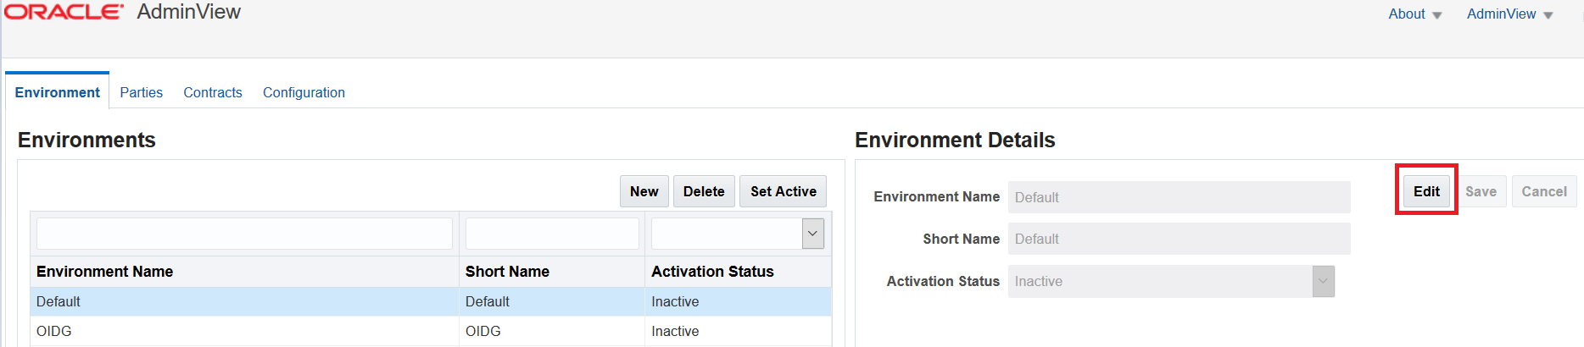Open the Activation Status filter dropdown

click(812, 234)
